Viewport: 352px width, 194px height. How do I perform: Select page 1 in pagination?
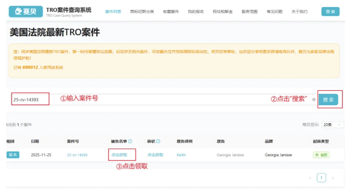pyautogui.click(x=321, y=178)
